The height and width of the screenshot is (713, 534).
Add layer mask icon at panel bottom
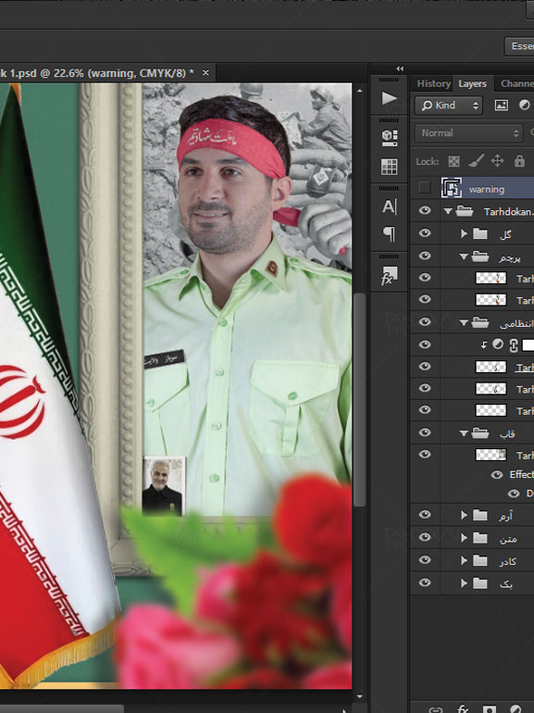pos(489,709)
